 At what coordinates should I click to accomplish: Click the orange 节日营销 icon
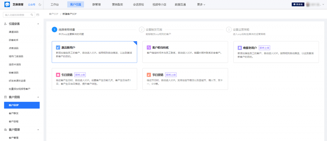148,75
